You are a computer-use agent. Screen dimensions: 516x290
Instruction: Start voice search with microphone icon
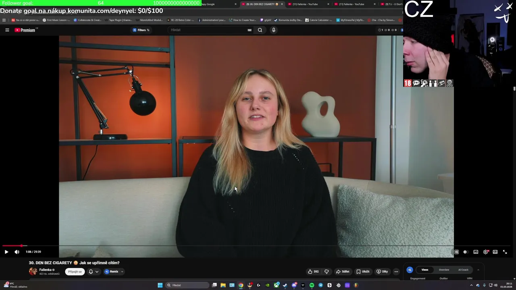click(274, 30)
